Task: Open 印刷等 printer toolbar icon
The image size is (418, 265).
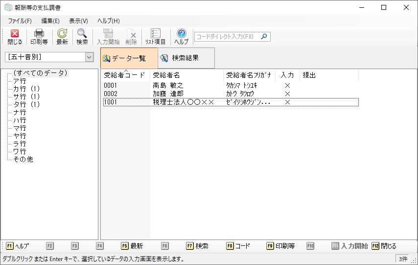Action: click(x=39, y=37)
